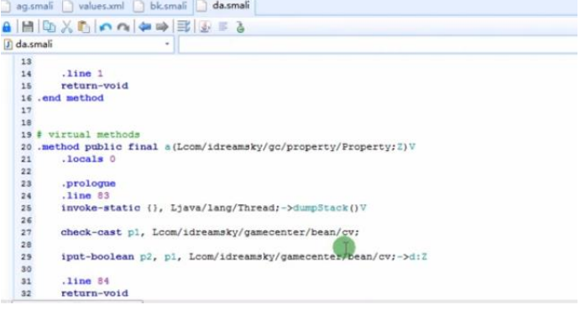Viewport: 580px width, 310px height.
Task: Click 'invoke-static' on line 25
Action: (101, 208)
